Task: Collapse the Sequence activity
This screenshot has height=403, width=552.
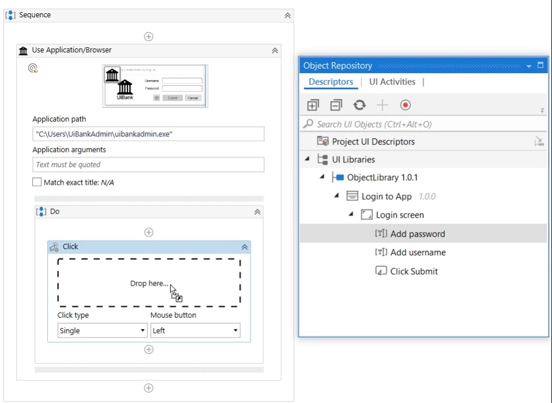Action: pyautogui.click(x=288, y=16)
